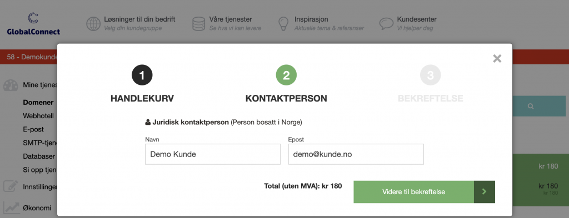Open E-post in the sidebar

coord(33,129)
